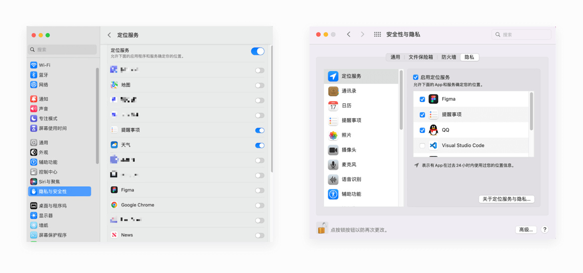This screenshot has width=583, height=273.
Task: Switch to the 防火墙 tab
Action: 448,57
